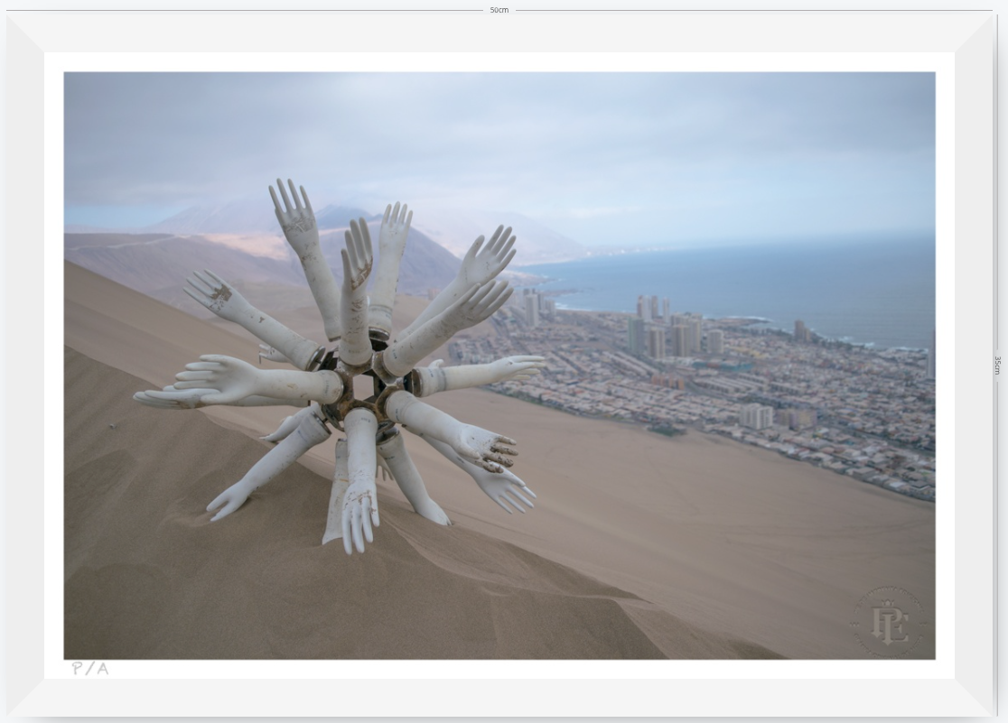Click the PE embossed seal watermark

click(x=890, y=622)
